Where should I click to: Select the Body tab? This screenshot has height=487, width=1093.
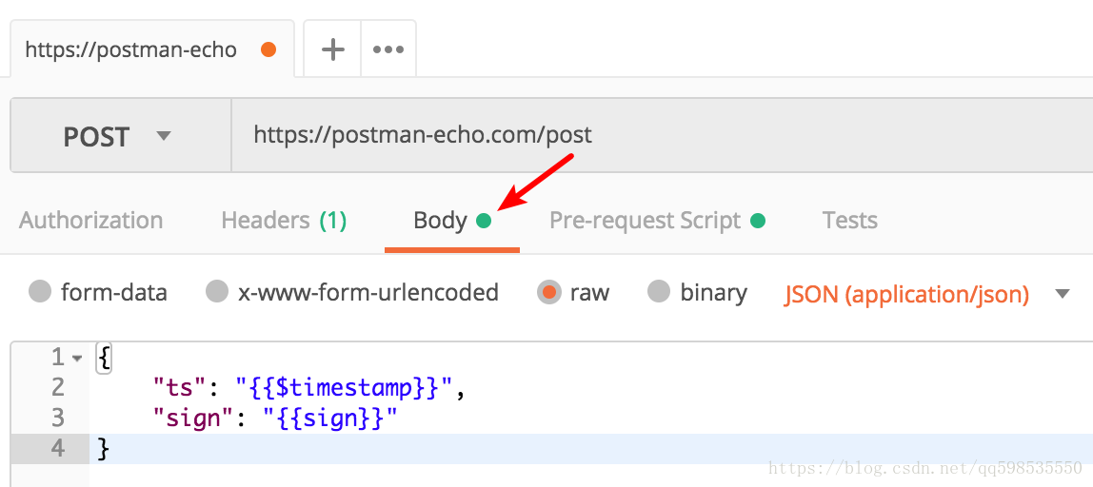[451, 220]
